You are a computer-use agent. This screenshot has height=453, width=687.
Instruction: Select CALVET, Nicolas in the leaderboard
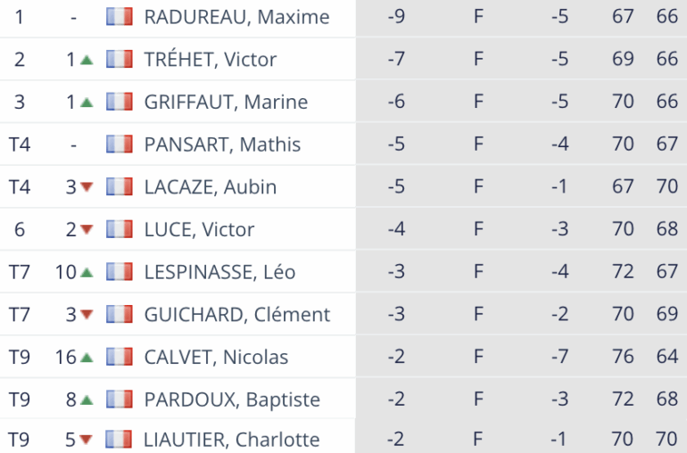[216, 358]
